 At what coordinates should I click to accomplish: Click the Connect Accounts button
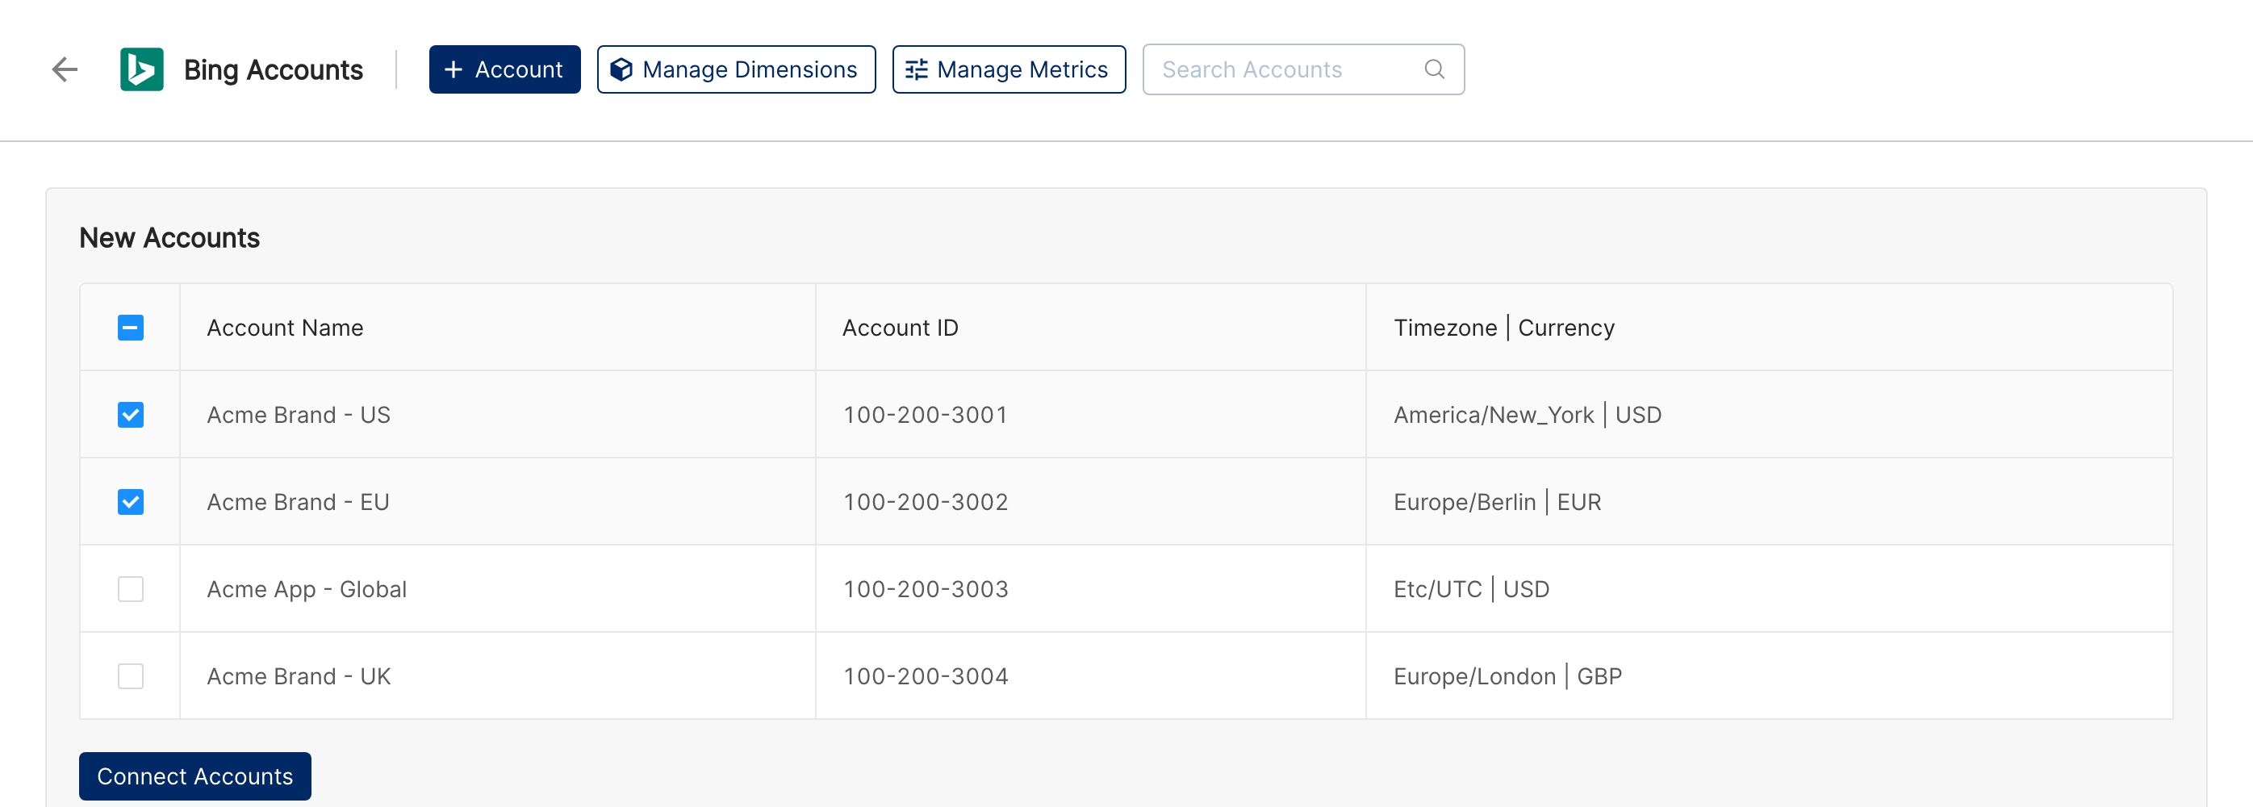[195, 776]
